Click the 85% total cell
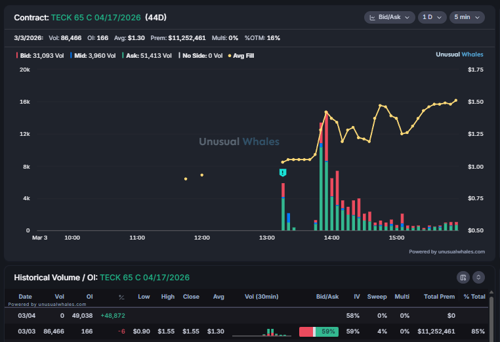The image size is (500, 342). coord(478,331)
